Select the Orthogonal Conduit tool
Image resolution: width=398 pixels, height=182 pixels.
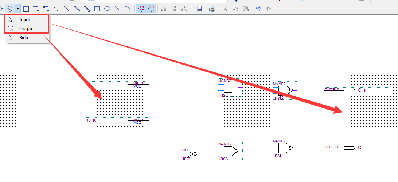pos(56,9)
